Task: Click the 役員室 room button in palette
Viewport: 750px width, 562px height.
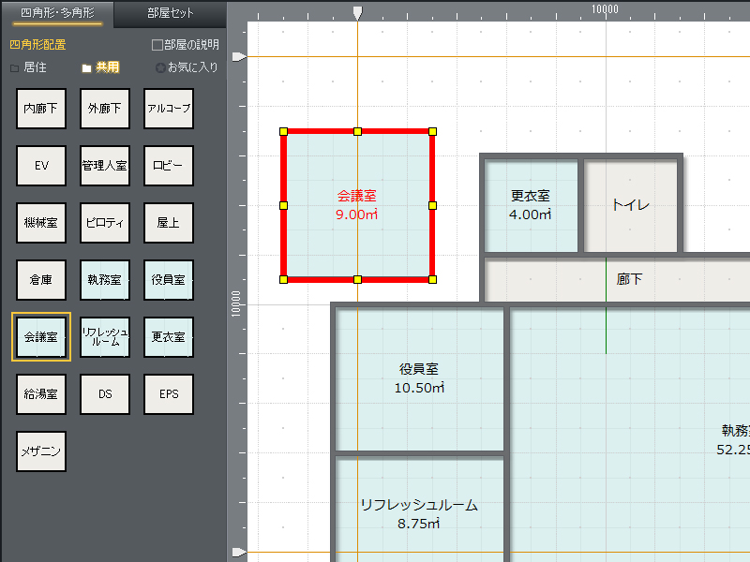Action: pos(169,280)
